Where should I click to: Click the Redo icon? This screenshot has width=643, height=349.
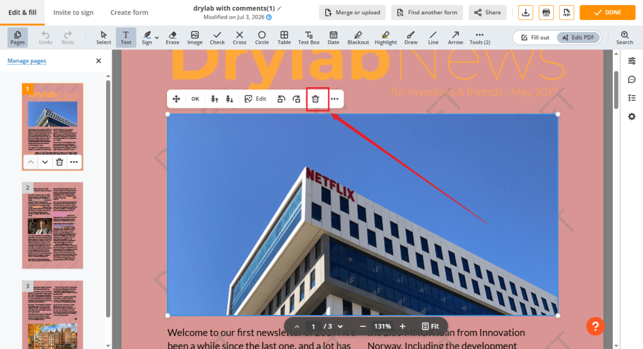(68, 37)
